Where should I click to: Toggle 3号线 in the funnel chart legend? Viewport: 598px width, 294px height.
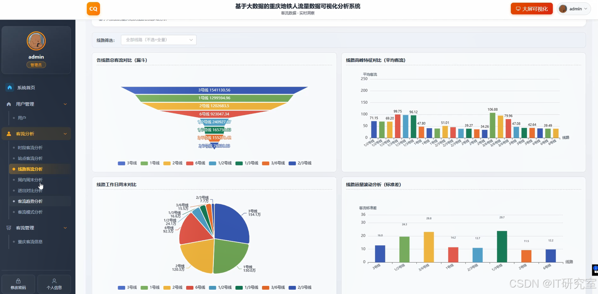pyautogui.click(x=127, y=163)
